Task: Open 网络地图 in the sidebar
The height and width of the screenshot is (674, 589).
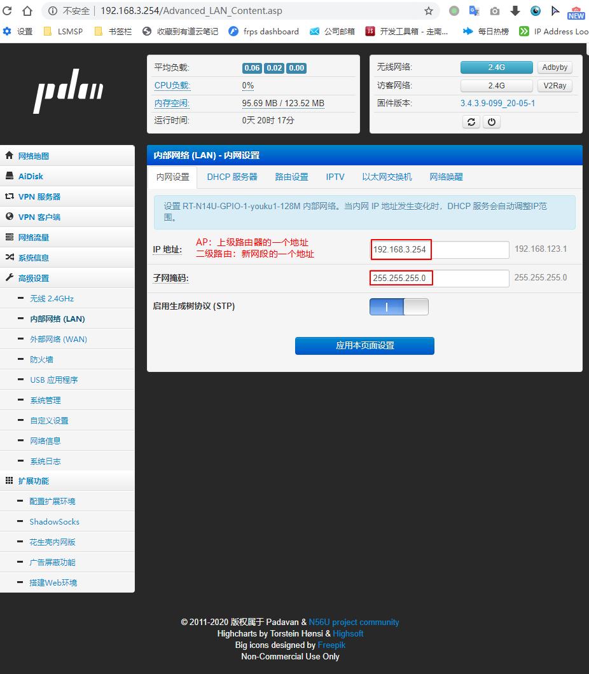Action: [67, 156]
